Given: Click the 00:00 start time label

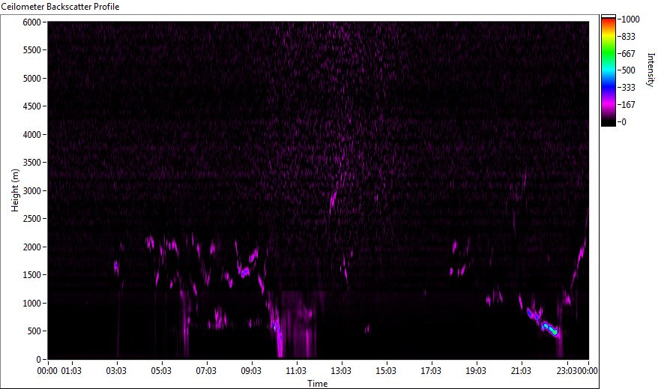Looking at the screenshot, I should click(x=47, y=371).
